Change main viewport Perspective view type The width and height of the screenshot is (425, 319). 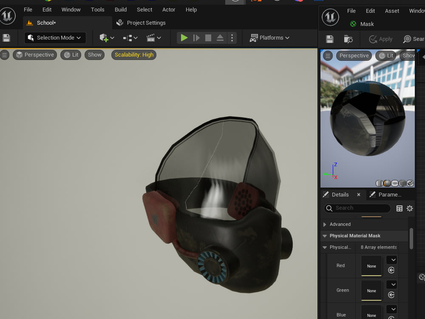pyautogui.click(x=35, y=55)
